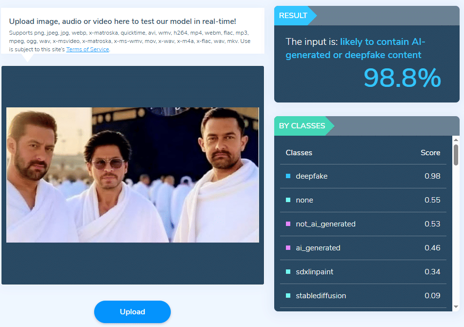
Task: Click the Score column header
Action: pos(430,153)
